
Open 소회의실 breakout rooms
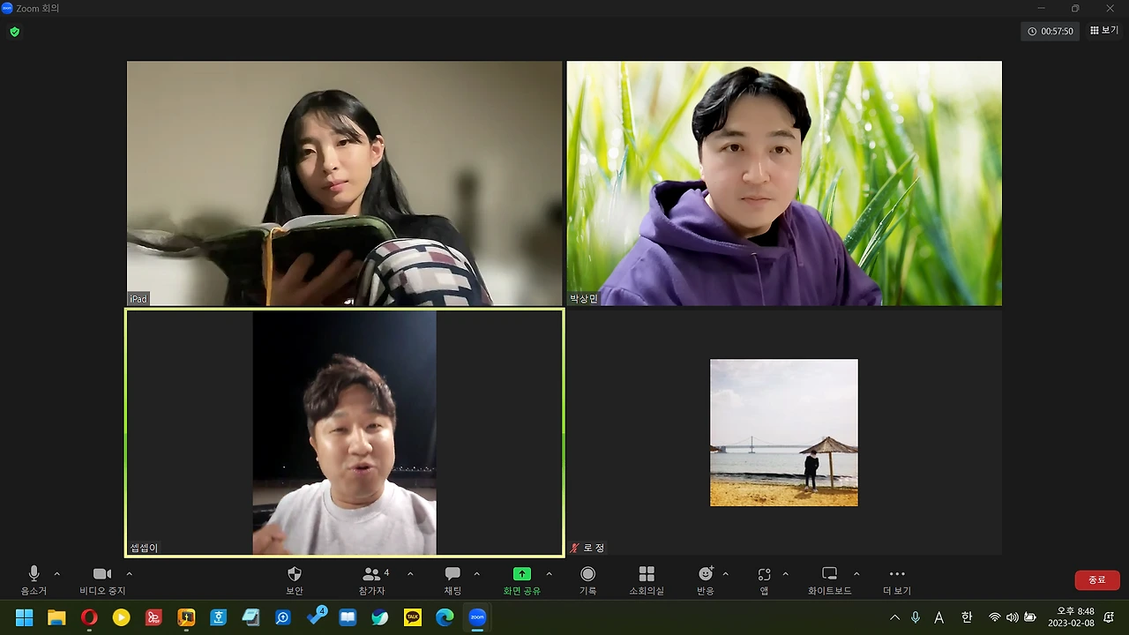(x=647, y=580)
